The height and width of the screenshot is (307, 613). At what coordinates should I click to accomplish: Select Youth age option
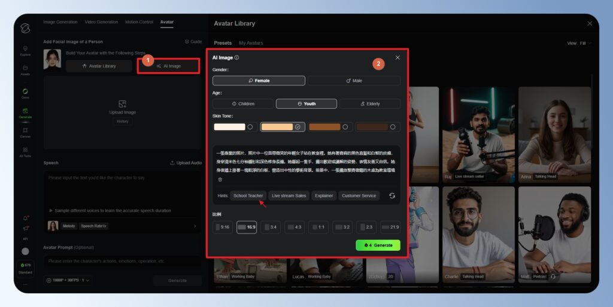pyautogui.click(x=306, y=104)
